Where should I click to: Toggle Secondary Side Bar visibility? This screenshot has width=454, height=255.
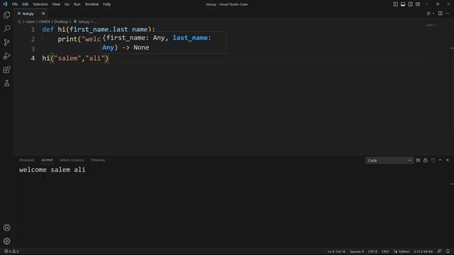tap(410, 4)
